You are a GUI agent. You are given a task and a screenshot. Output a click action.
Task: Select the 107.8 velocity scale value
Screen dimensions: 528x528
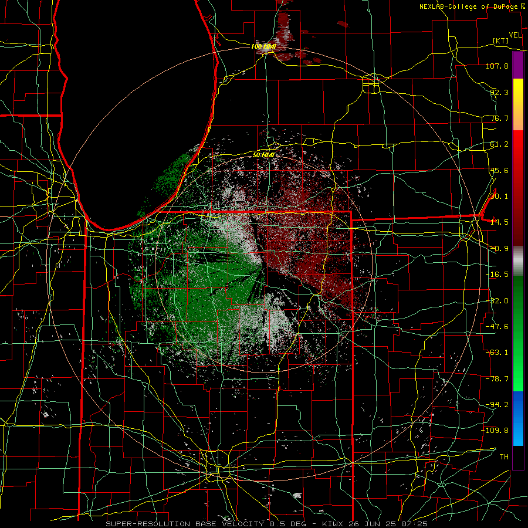tap(497, 66)
